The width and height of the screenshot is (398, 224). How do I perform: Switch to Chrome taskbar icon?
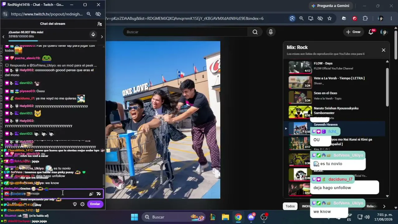click(x=238, y=217)
